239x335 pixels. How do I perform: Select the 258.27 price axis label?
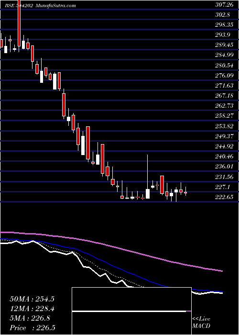pyautogui.click(x=224, y=116)
